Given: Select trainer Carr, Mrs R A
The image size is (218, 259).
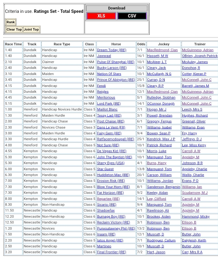Looking at the screenshot, I should (x=192, y=252).
